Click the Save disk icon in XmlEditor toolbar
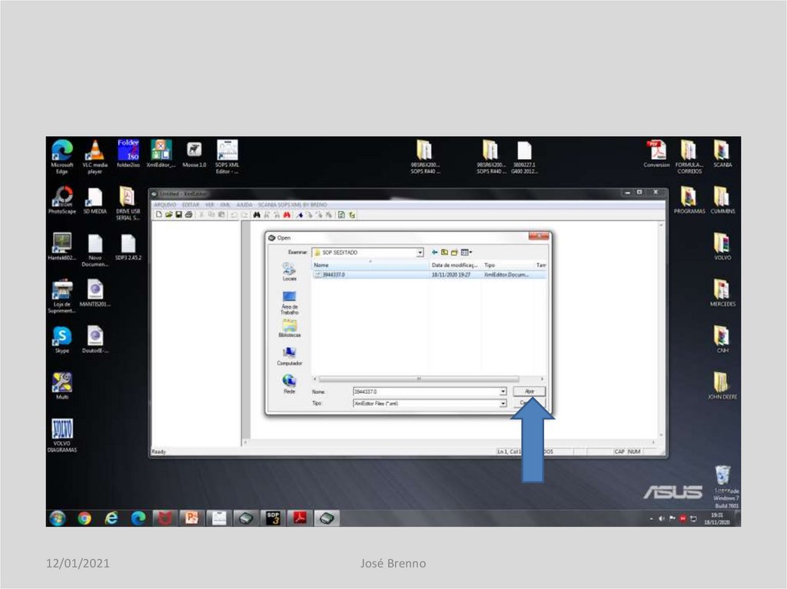This screenshot has height=589, width=787. tap(178, 215)
